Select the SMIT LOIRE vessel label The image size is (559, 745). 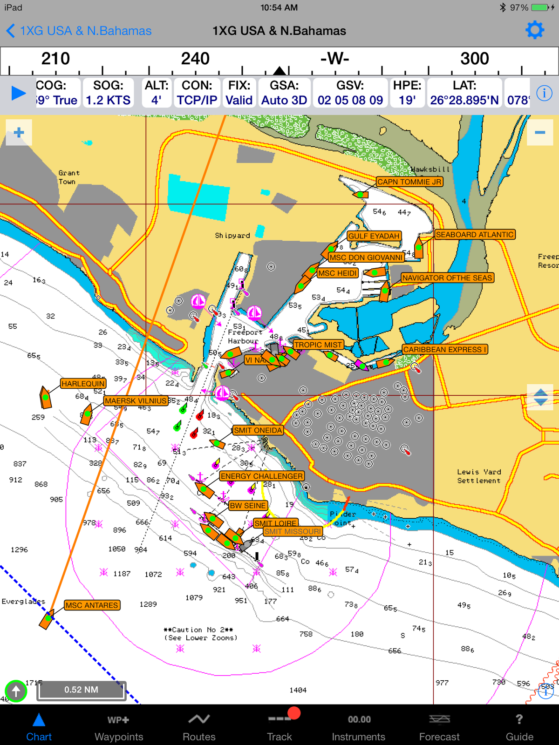pyautogui.click(x=276, y=523)
